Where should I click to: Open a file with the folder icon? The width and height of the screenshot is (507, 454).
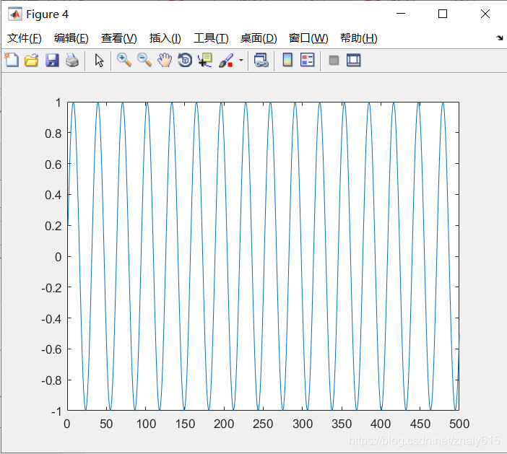pyautogui.click(x=32, y=61)
